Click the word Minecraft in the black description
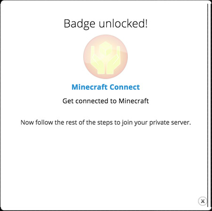The width and height of the screenshot is (212, 211). click(x=133, y=101)
